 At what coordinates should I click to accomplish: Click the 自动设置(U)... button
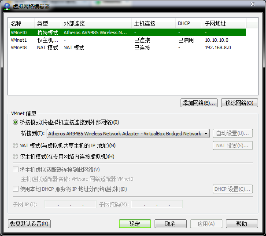233,134
